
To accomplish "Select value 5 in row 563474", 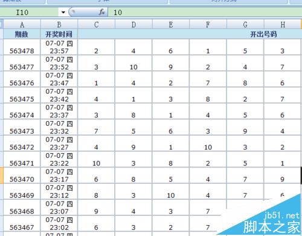I will tap(245, 111).
